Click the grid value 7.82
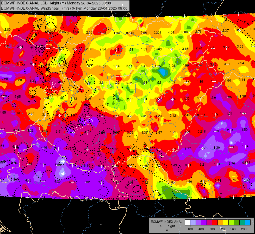Viewport: 255px width, 234px height. [145, 182]
